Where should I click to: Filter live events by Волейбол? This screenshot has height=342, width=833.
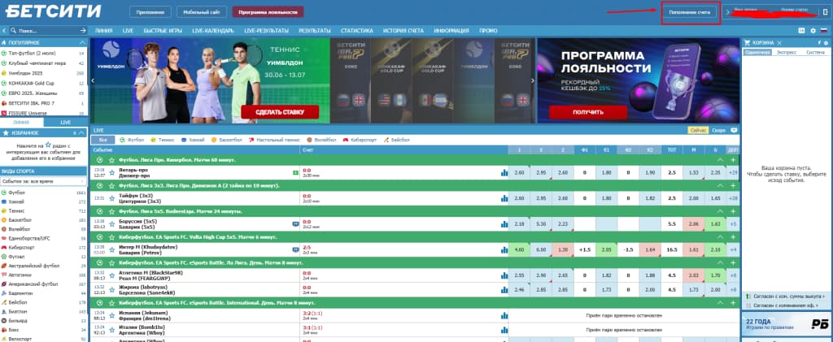pyautogui.click(x=321, y=140)
